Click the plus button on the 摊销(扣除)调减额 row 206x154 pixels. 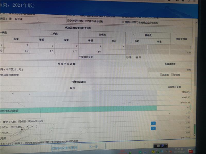pos(153,123)
